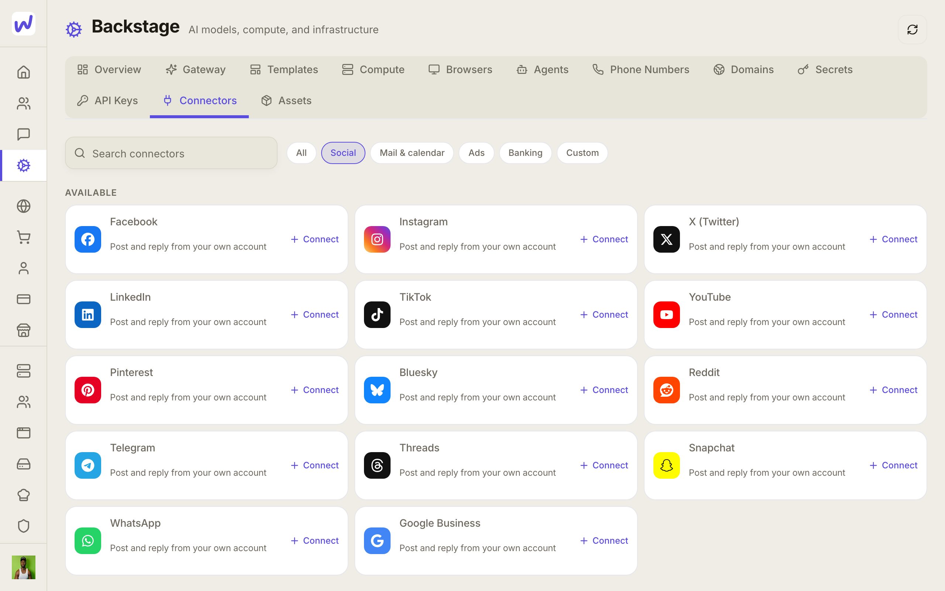The image size is (945, 591).
Task: Click the TikTok logo icon
Action: point(377,315)
